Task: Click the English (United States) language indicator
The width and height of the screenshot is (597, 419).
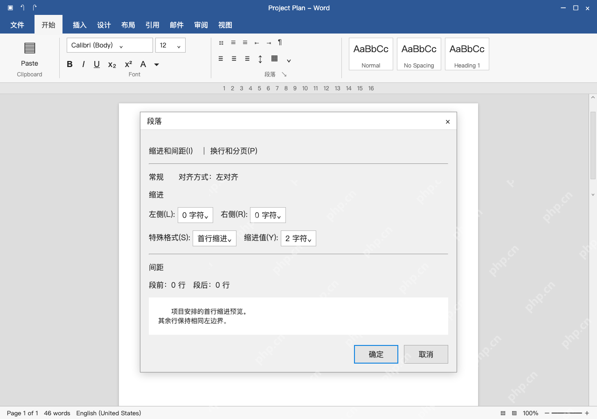Action: [109, 413]
